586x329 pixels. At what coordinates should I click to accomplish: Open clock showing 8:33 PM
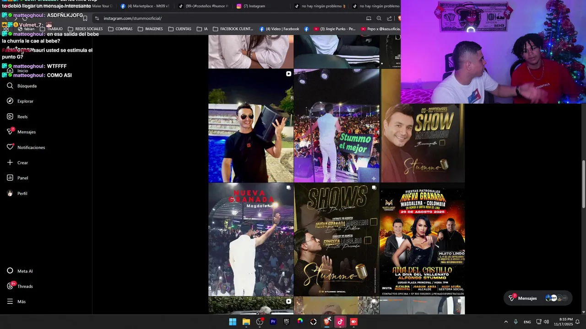(563, 322)
